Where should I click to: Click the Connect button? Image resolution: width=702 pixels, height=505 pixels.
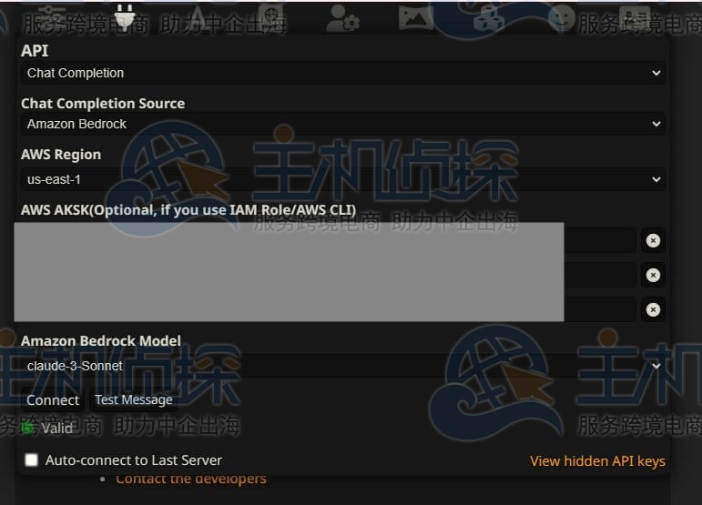click(x=53, y=399)
